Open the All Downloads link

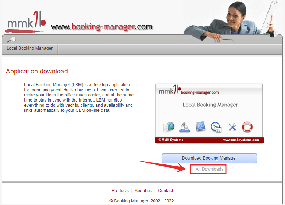click(x=209, y=169)
